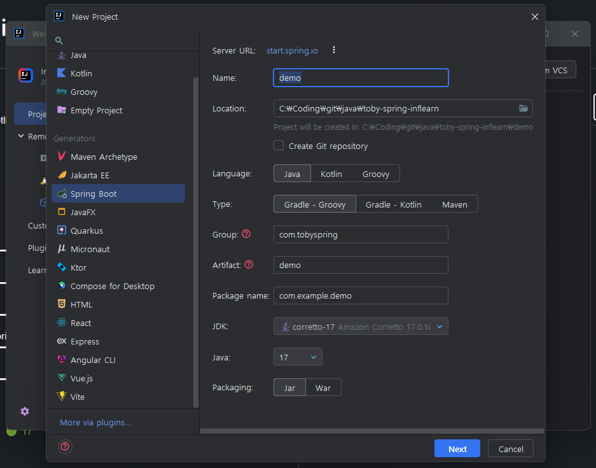Click the Express ex icon
Viewport: 596px width, 468px height.
point(62,341)
